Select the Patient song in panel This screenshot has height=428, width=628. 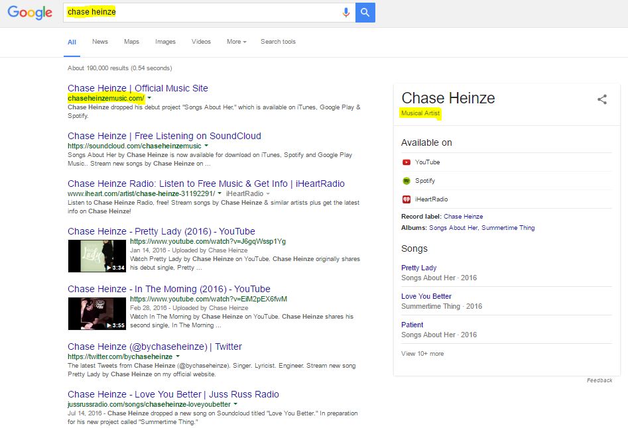412,325
